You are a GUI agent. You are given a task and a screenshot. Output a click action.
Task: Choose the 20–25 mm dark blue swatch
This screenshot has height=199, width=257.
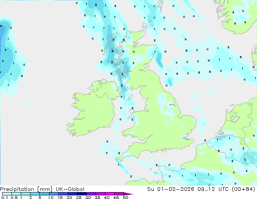tap(72, 194)
